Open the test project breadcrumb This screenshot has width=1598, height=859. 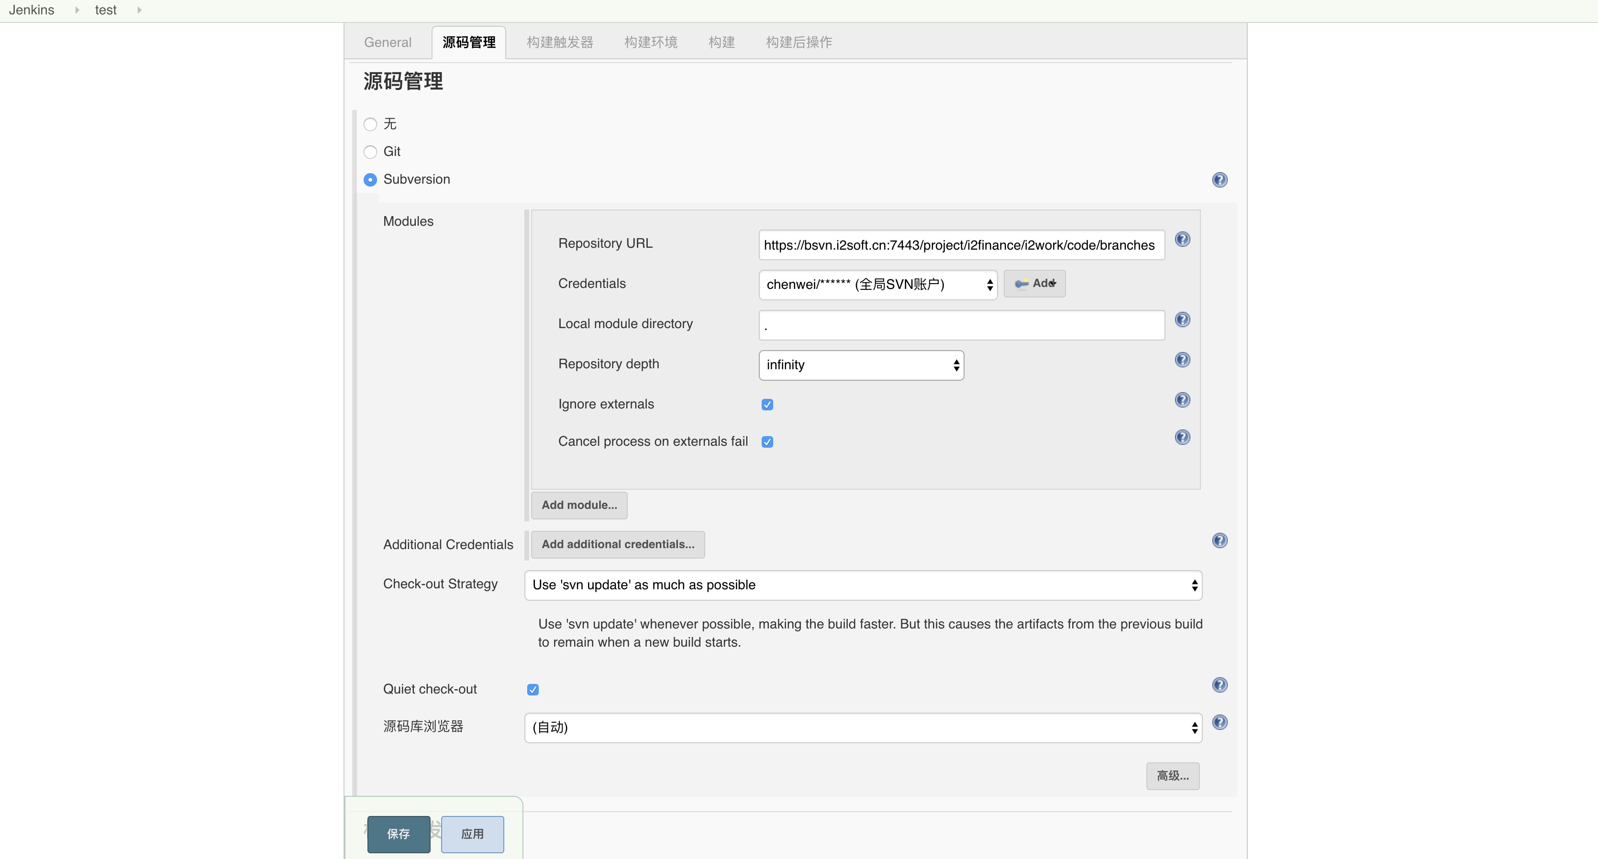coord(105,10)
